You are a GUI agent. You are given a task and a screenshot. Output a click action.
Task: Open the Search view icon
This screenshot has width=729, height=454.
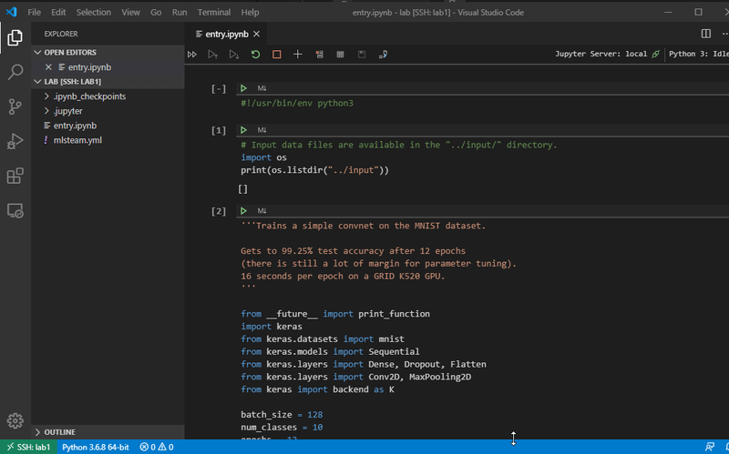pyautogui.click(x=15, y=72)
